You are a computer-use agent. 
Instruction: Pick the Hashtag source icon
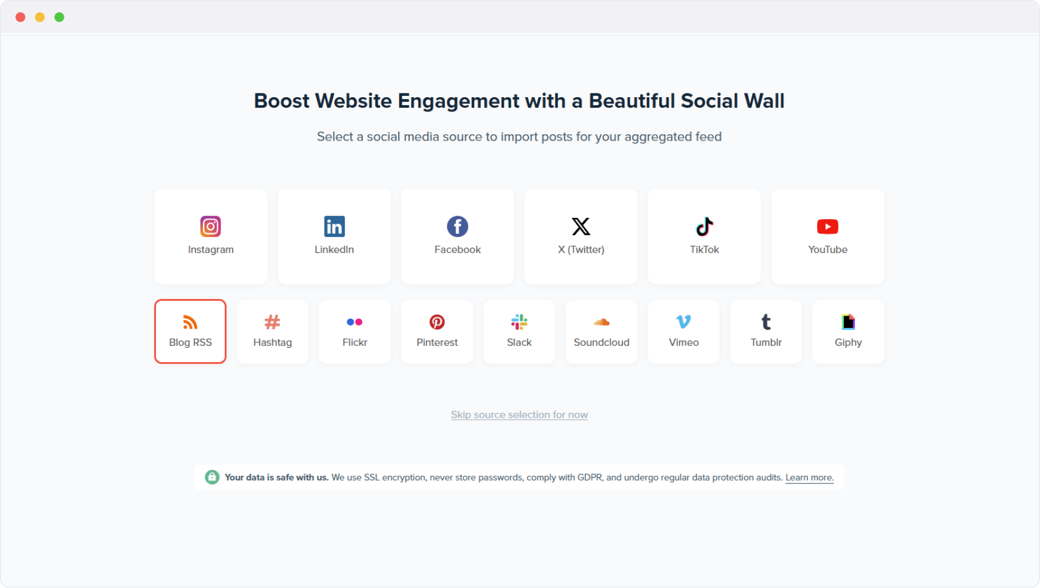[x=272, y=322]
